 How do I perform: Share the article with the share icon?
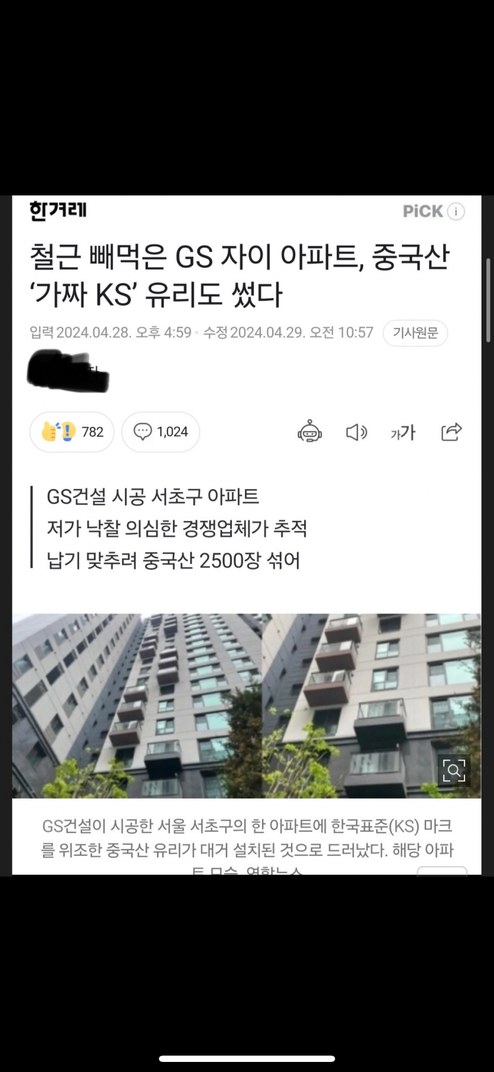[x=451, y=432]
